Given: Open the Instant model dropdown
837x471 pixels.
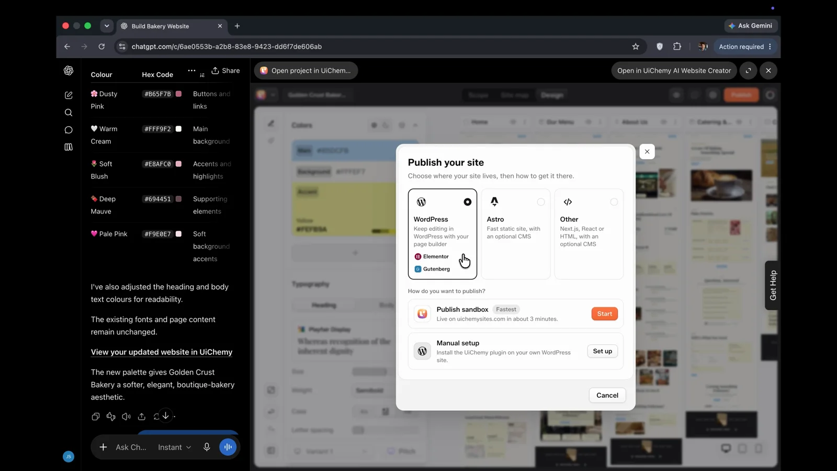Looking at the screenshot, I should [x=175, y=447].
